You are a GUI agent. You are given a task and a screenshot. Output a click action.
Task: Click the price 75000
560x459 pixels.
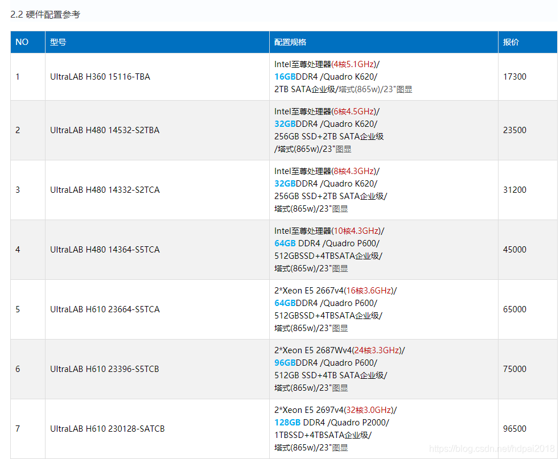pyautogui.click(x=514, y=369)
